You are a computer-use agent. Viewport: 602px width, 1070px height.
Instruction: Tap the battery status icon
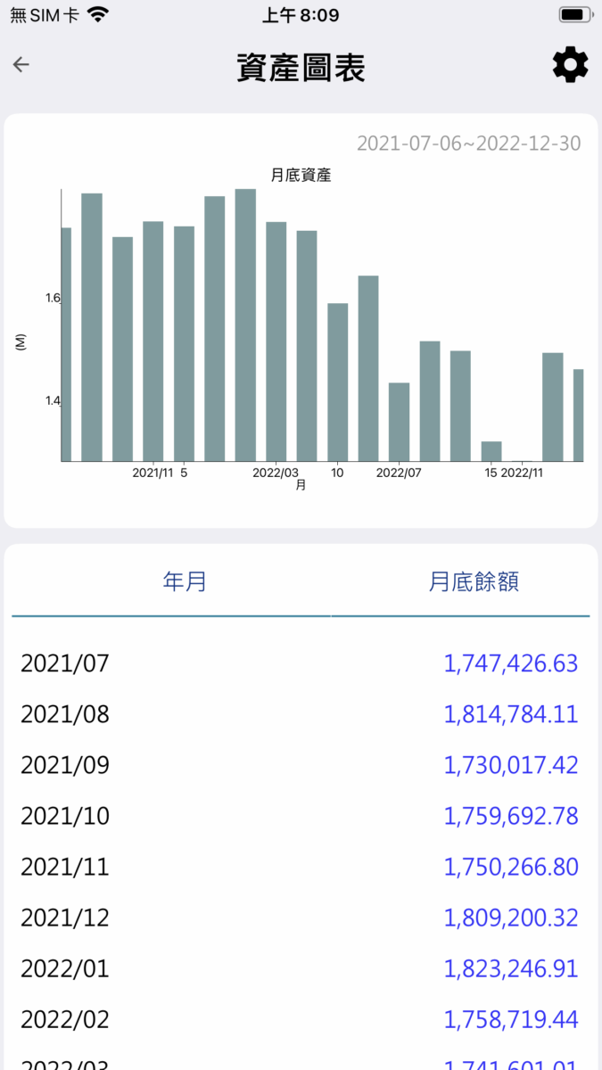575,15
